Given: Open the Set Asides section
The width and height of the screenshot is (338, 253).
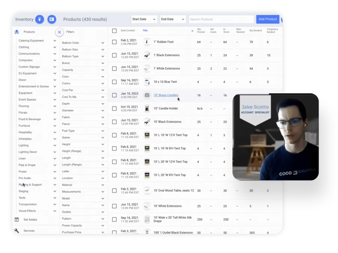Looking at the screenshot, I should [x=30, y=220].
